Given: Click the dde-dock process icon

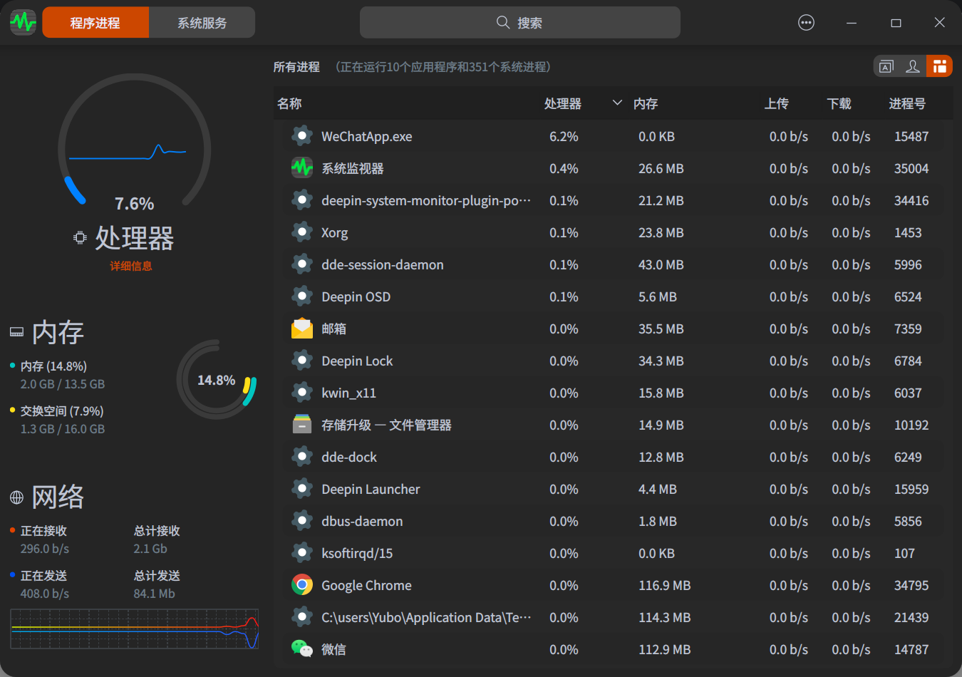Looking at the screenshot, I should (x=302, y=457).
